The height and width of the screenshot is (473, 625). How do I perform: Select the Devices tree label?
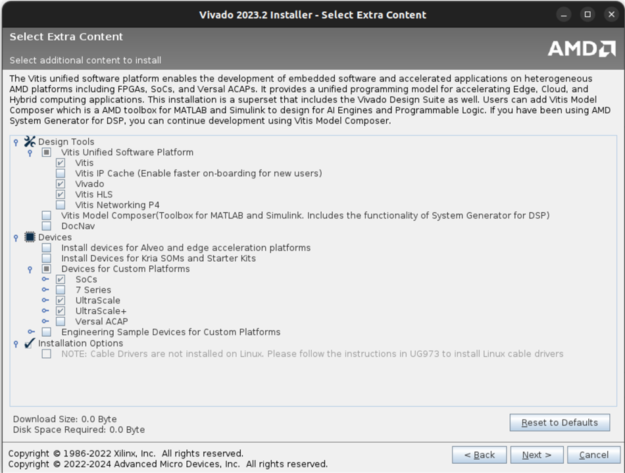(55, 237)
